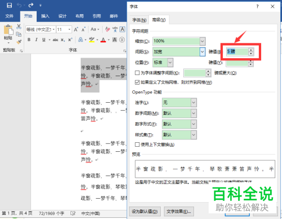Apply yellow text highlight color

[x=92, y=40]
